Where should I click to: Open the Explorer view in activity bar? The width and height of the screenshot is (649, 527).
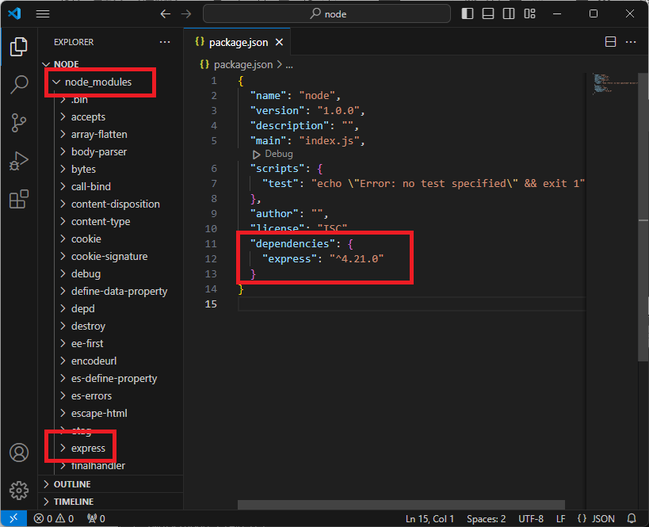pos(19,47)
